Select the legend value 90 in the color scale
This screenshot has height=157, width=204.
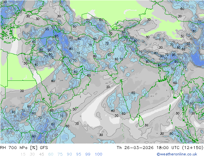click(x=69, y=154)
